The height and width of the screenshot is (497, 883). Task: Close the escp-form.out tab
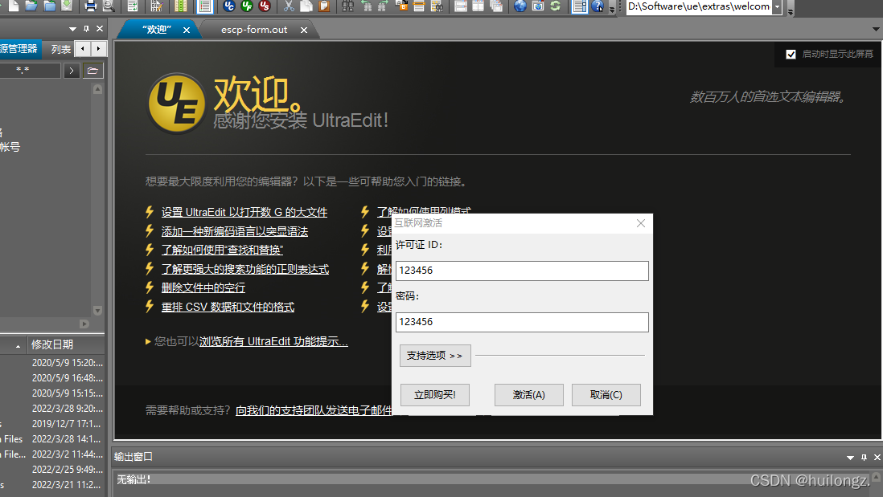[x=304, y=30]
